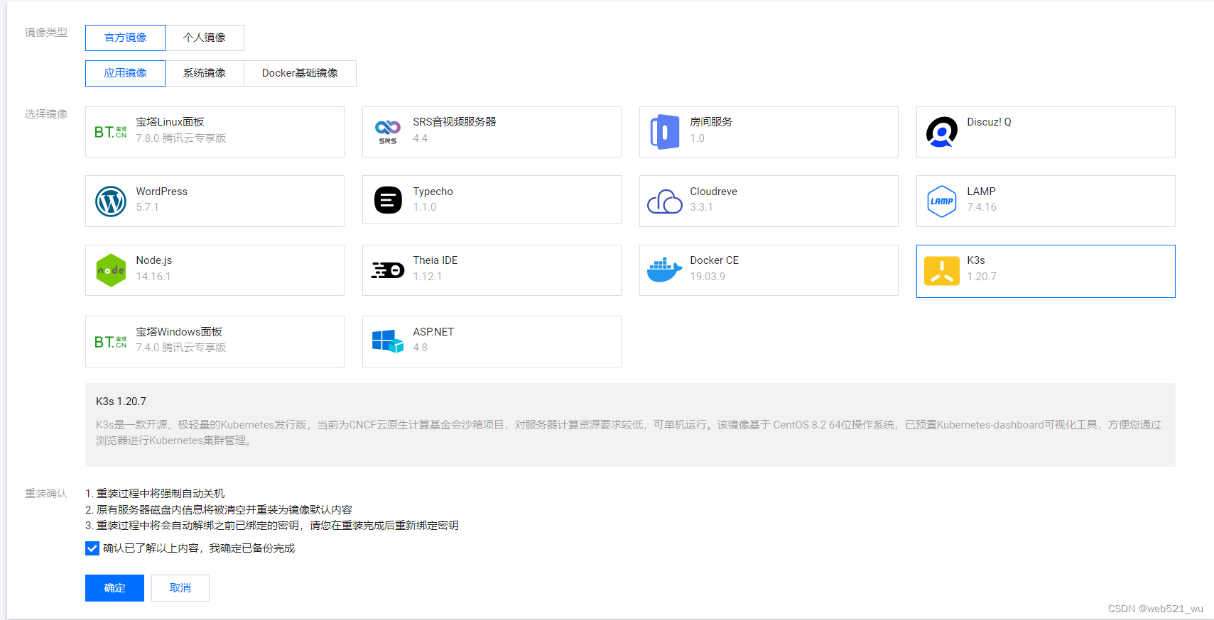Click the '7.8.0 腾讯云专享版' version text
Image resolution: width=1214 pixels, height=620 pixels.
[x=181, y=138]
